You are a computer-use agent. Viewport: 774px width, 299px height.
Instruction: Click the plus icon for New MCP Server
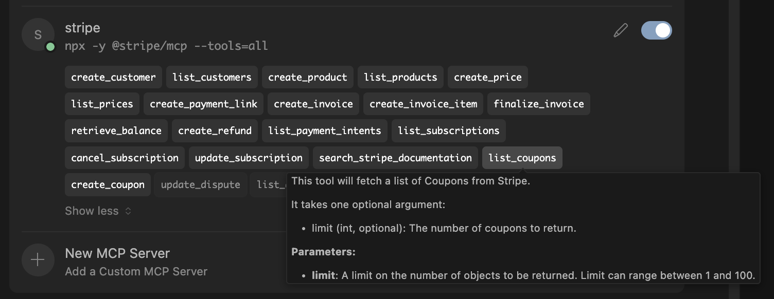coord(38,260)
